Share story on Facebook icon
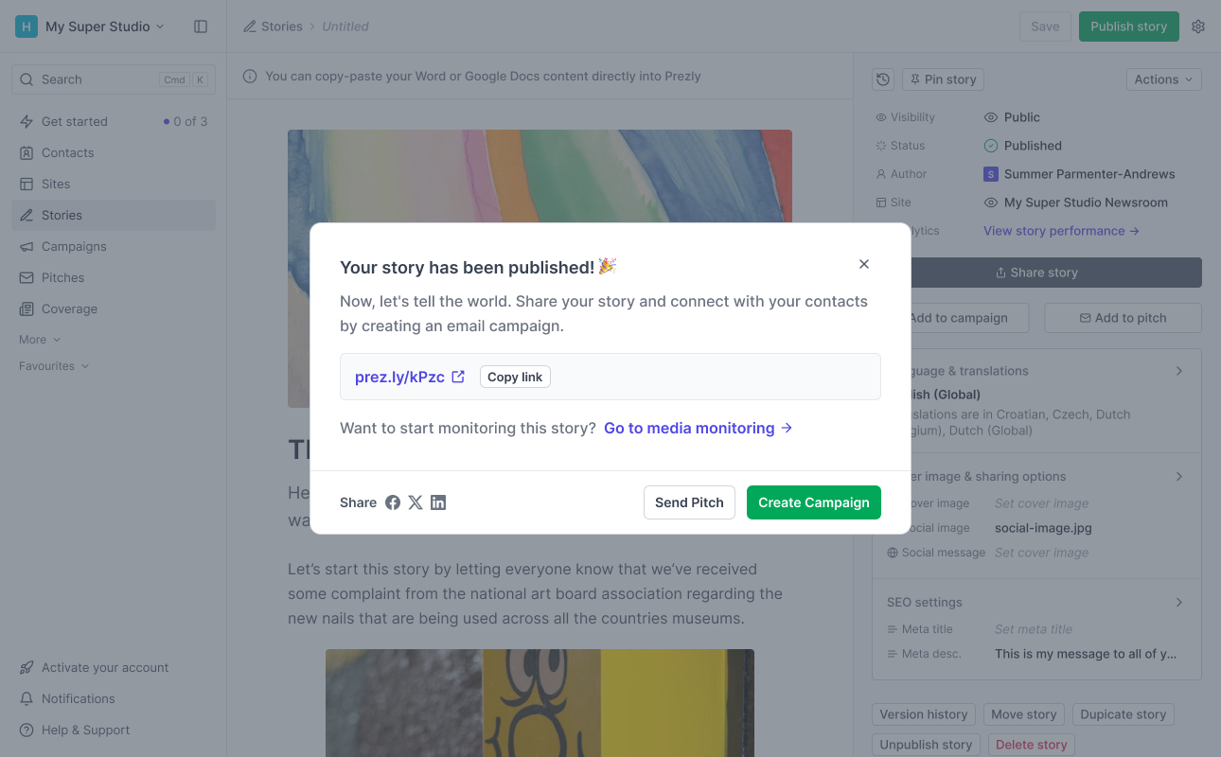Image resolution: width=1221 pixels, height=757 pixels. click(393, 502)
